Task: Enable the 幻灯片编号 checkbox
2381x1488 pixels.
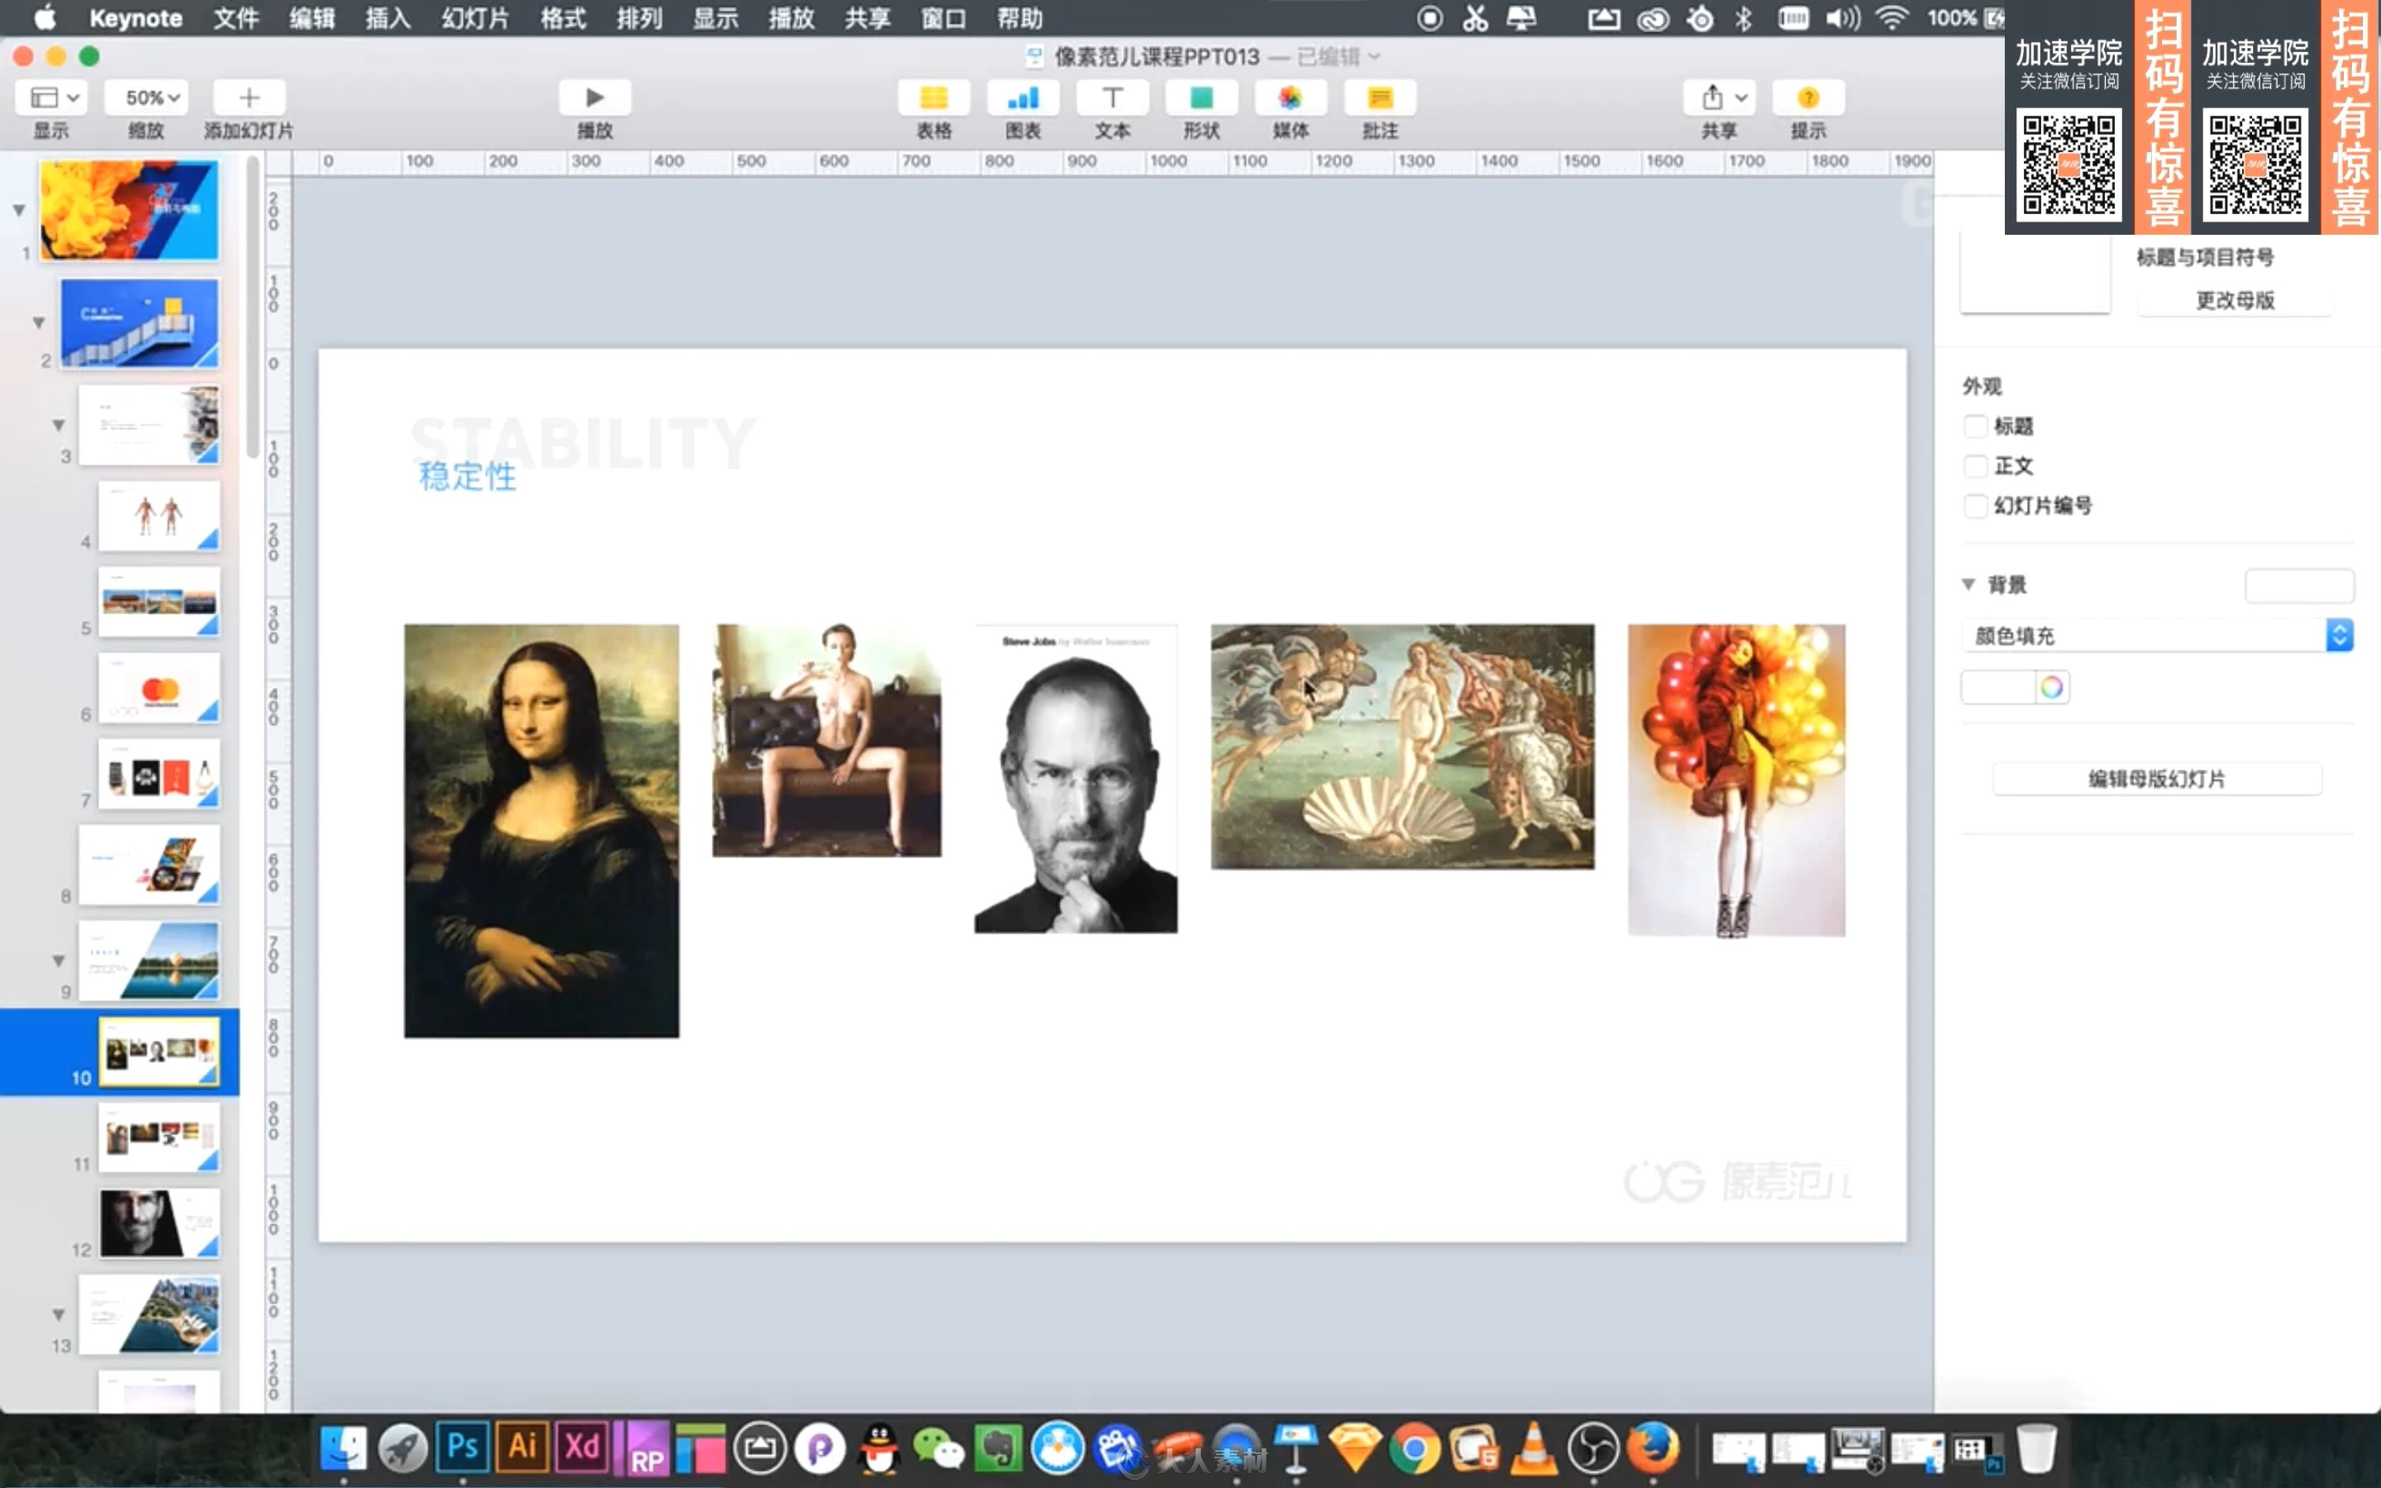Action: [x=1974, y=505]
